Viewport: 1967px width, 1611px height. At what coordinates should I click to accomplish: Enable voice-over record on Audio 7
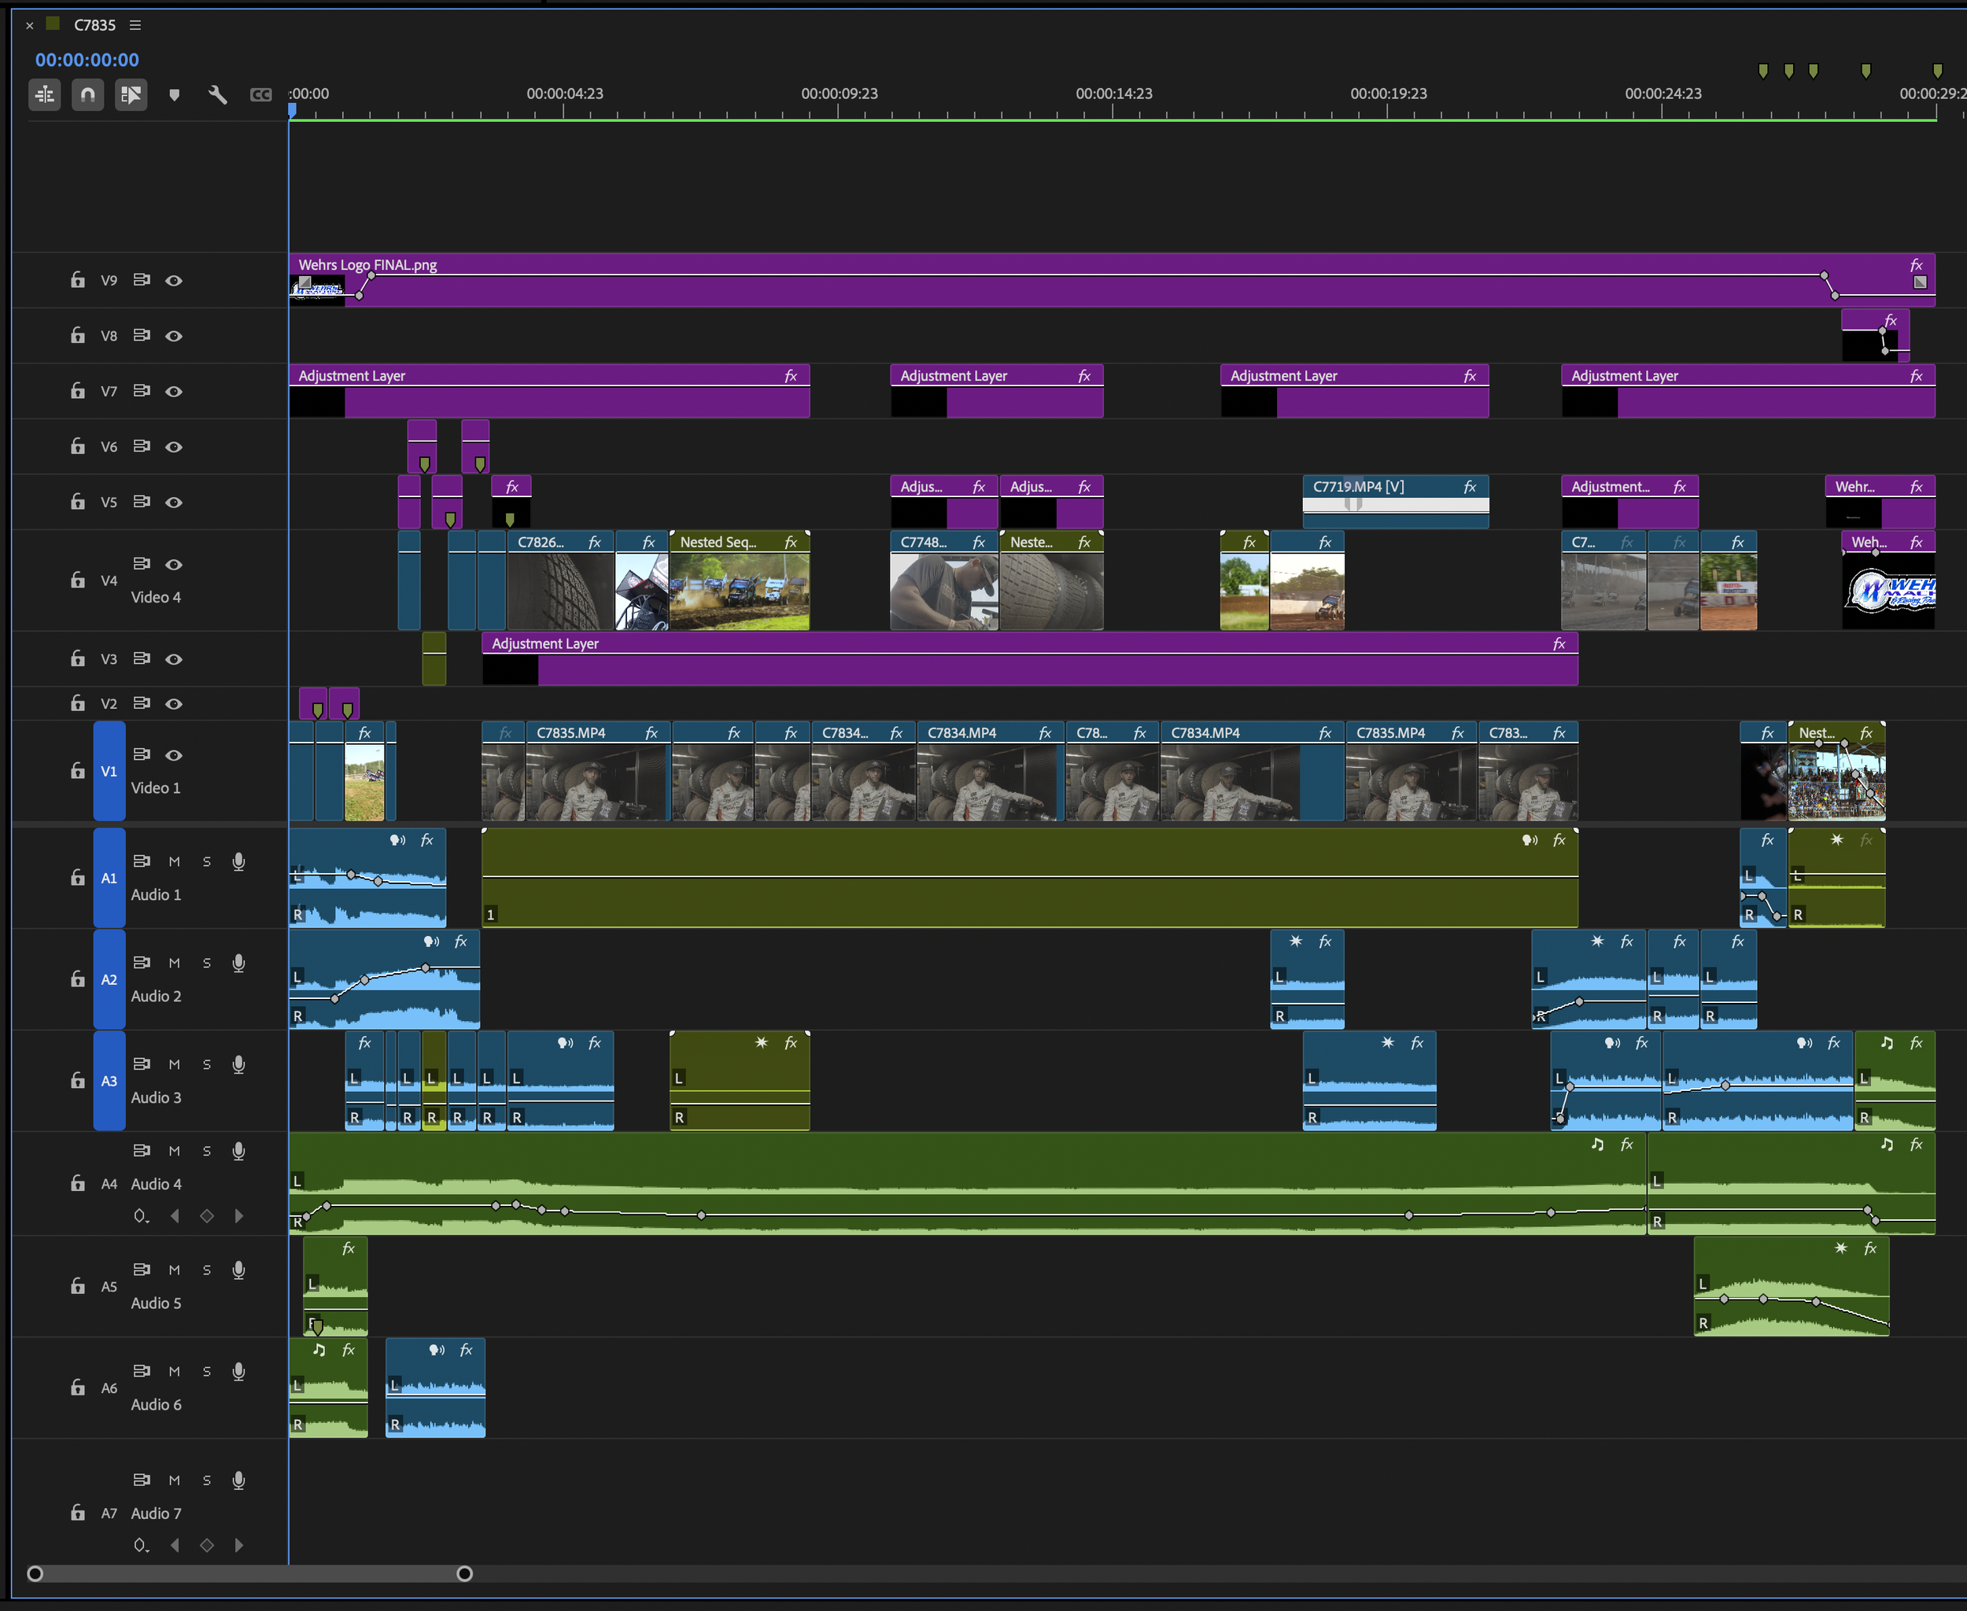(x=238, y=1480)
